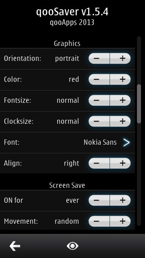
Task: Decrease Orientation with minus button
Action: point(99,58)
